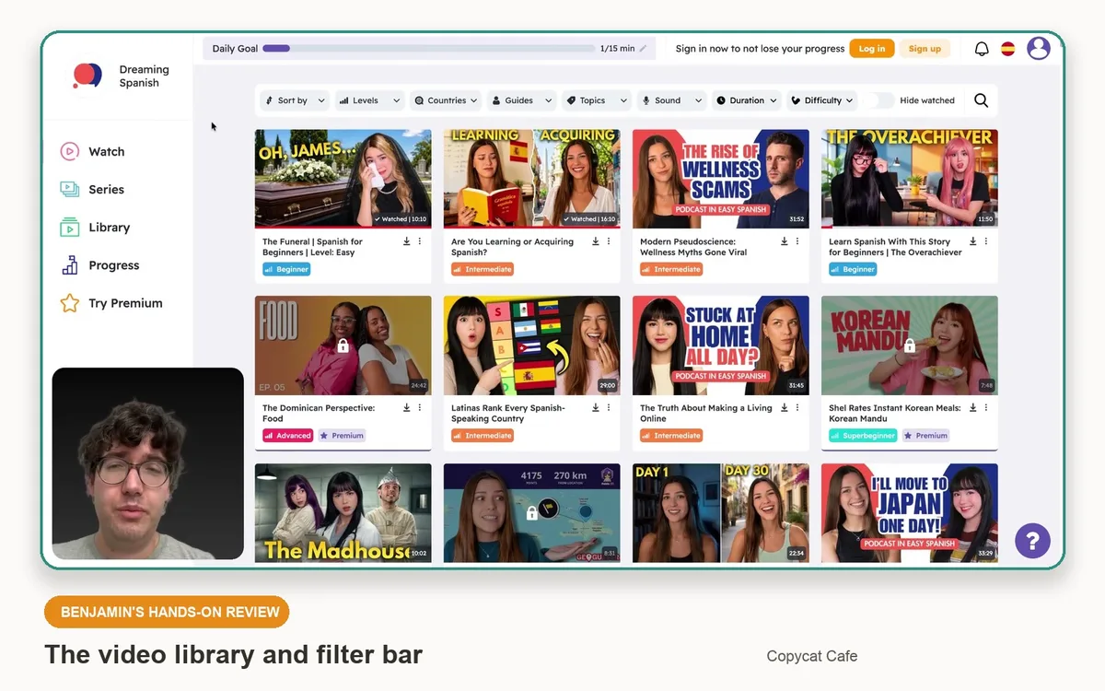Click the Spanish flag language icon
The height and width of the screenshot is (691, 1105).
click(1008, 49)
